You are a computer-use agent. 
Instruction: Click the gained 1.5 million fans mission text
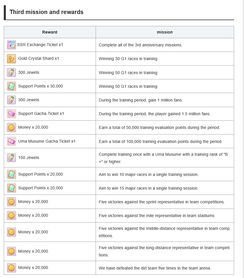pyautogui.click(x=155, y=114)
